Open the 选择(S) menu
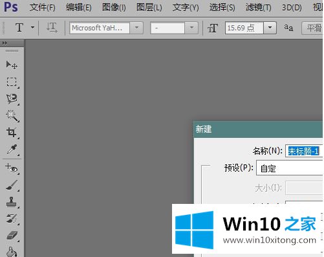 pyautogui.click(x=222, y=8)
